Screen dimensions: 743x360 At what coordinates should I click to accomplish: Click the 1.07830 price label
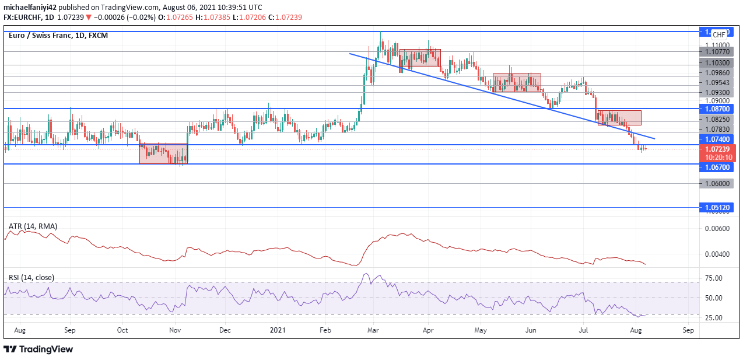(717, 129)
